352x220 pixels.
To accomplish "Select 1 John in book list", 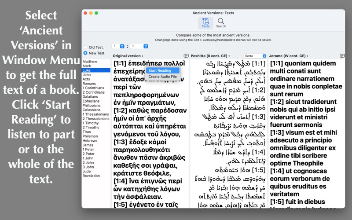I will pyautogui.click(x=96, y=158).
